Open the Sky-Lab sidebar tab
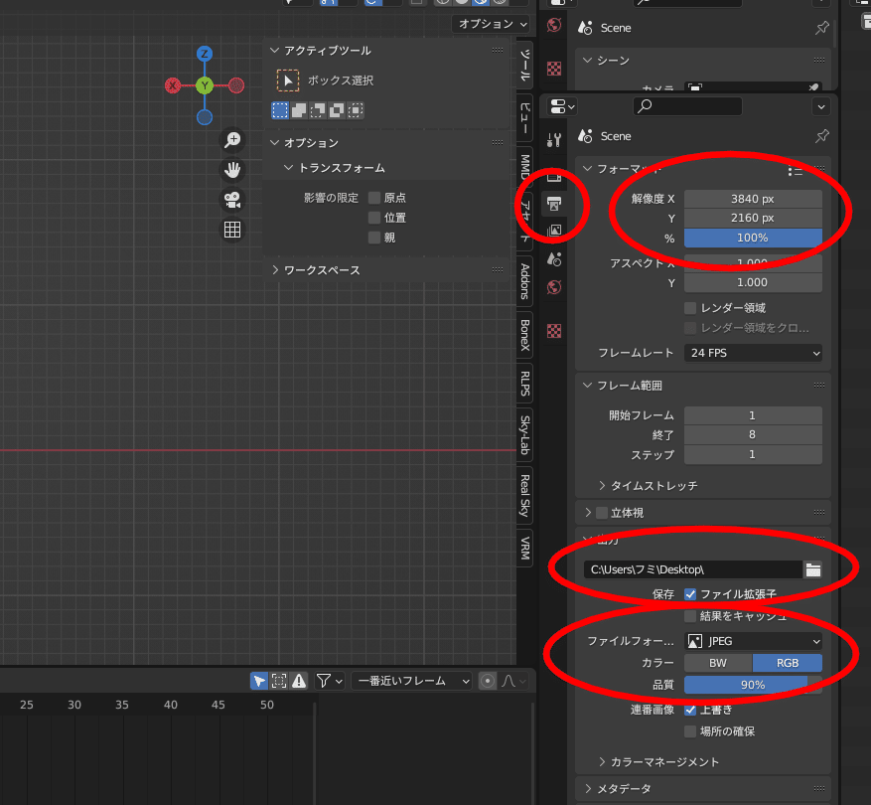Screen dimensions: 871x805 pyautogui.click(x=524, y=434)
